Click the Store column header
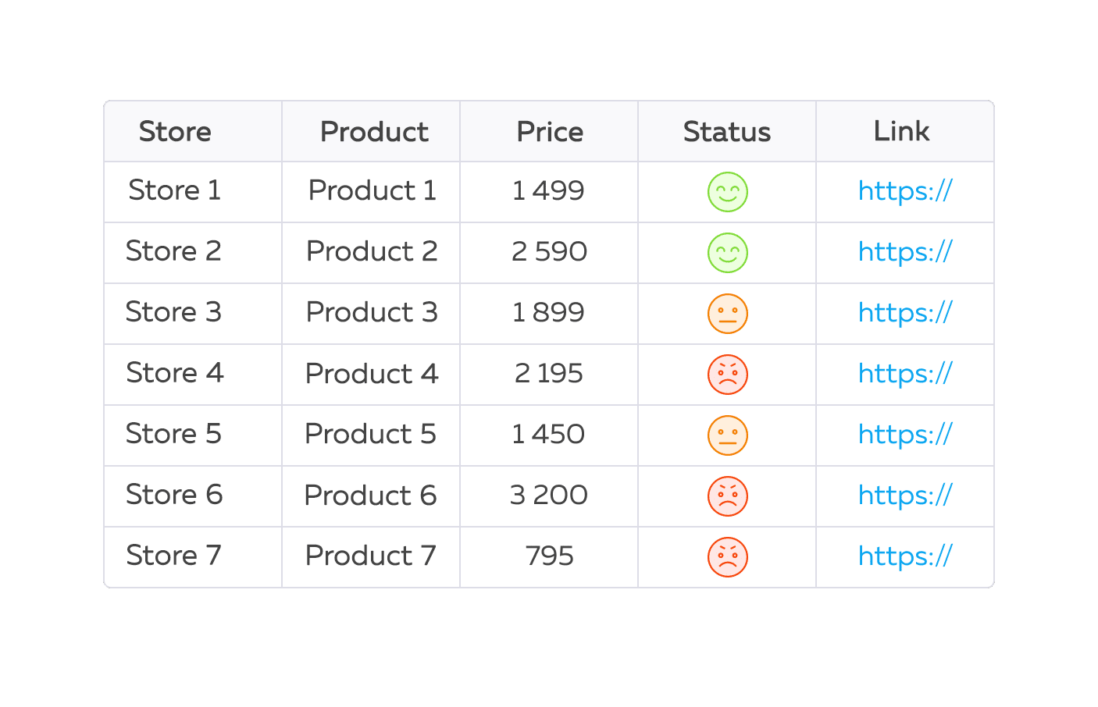The image size is (1098, 707). [x=175, y=132]
